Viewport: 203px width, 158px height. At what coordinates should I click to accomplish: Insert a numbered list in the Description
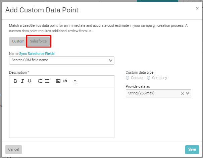coord(40,81)
